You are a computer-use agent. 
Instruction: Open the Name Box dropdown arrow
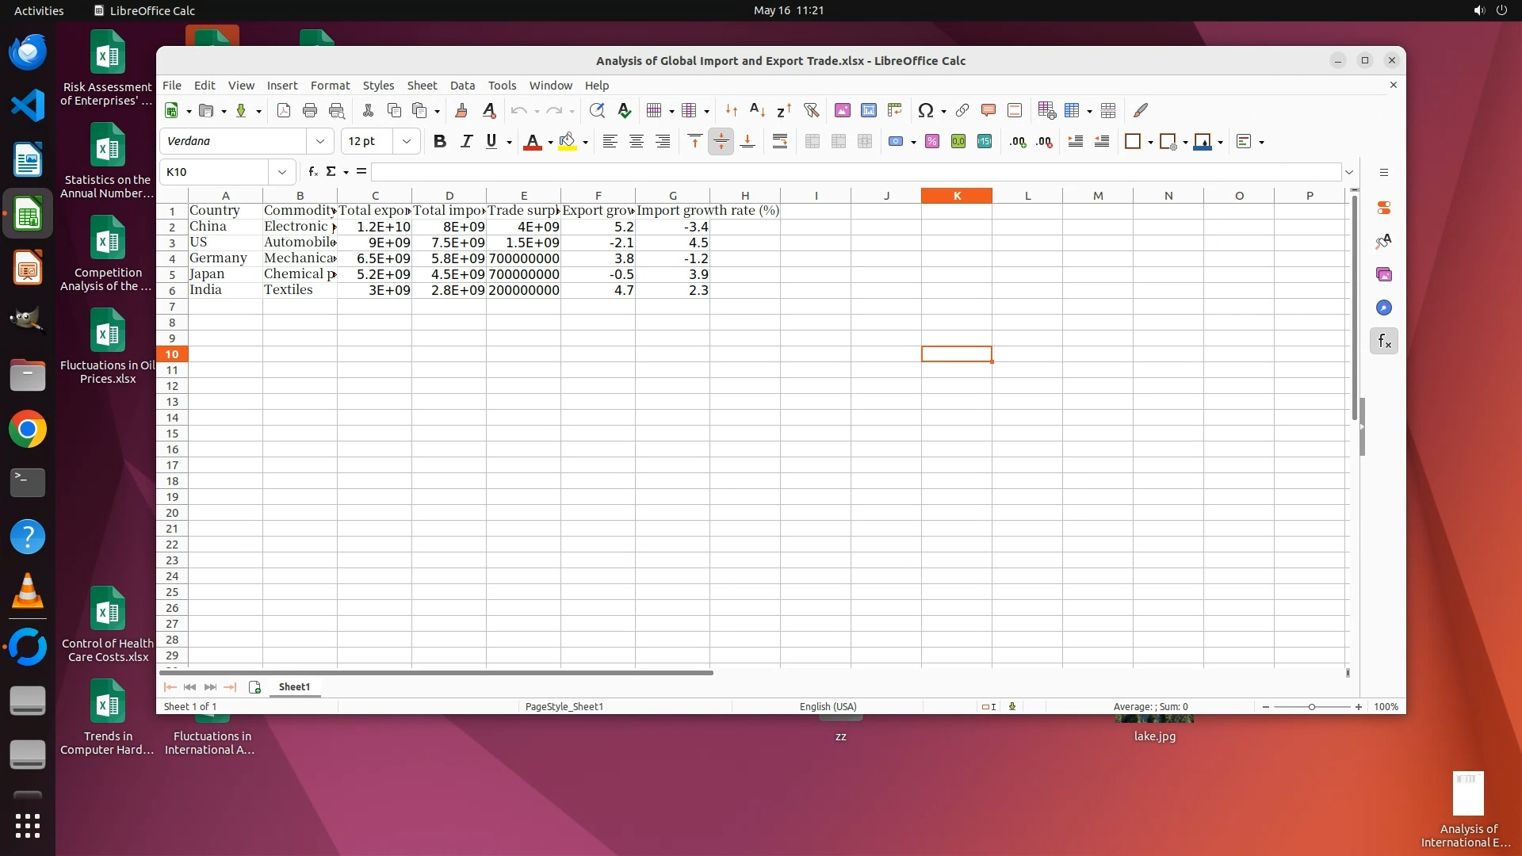point(281,172)
